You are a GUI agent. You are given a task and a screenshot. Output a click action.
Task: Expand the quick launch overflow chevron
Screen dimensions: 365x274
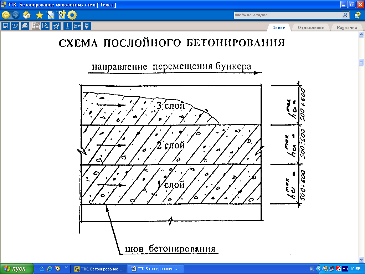66,267
